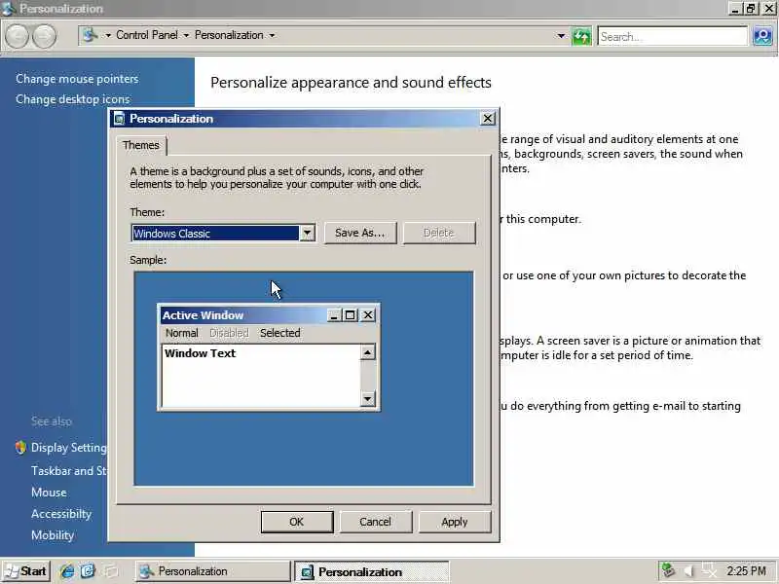
Task: Click the Forward navigation arrow button
Action: point(44,36)
